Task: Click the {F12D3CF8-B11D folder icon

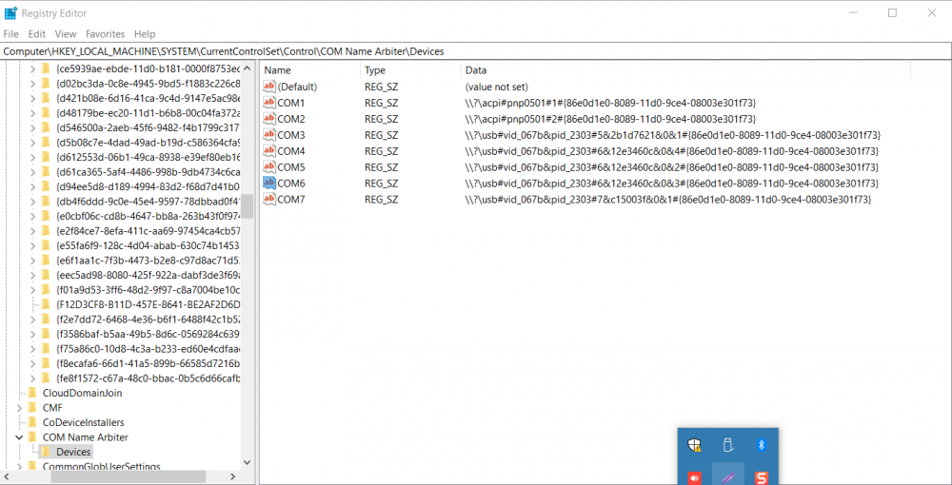Action: (46, 304)
